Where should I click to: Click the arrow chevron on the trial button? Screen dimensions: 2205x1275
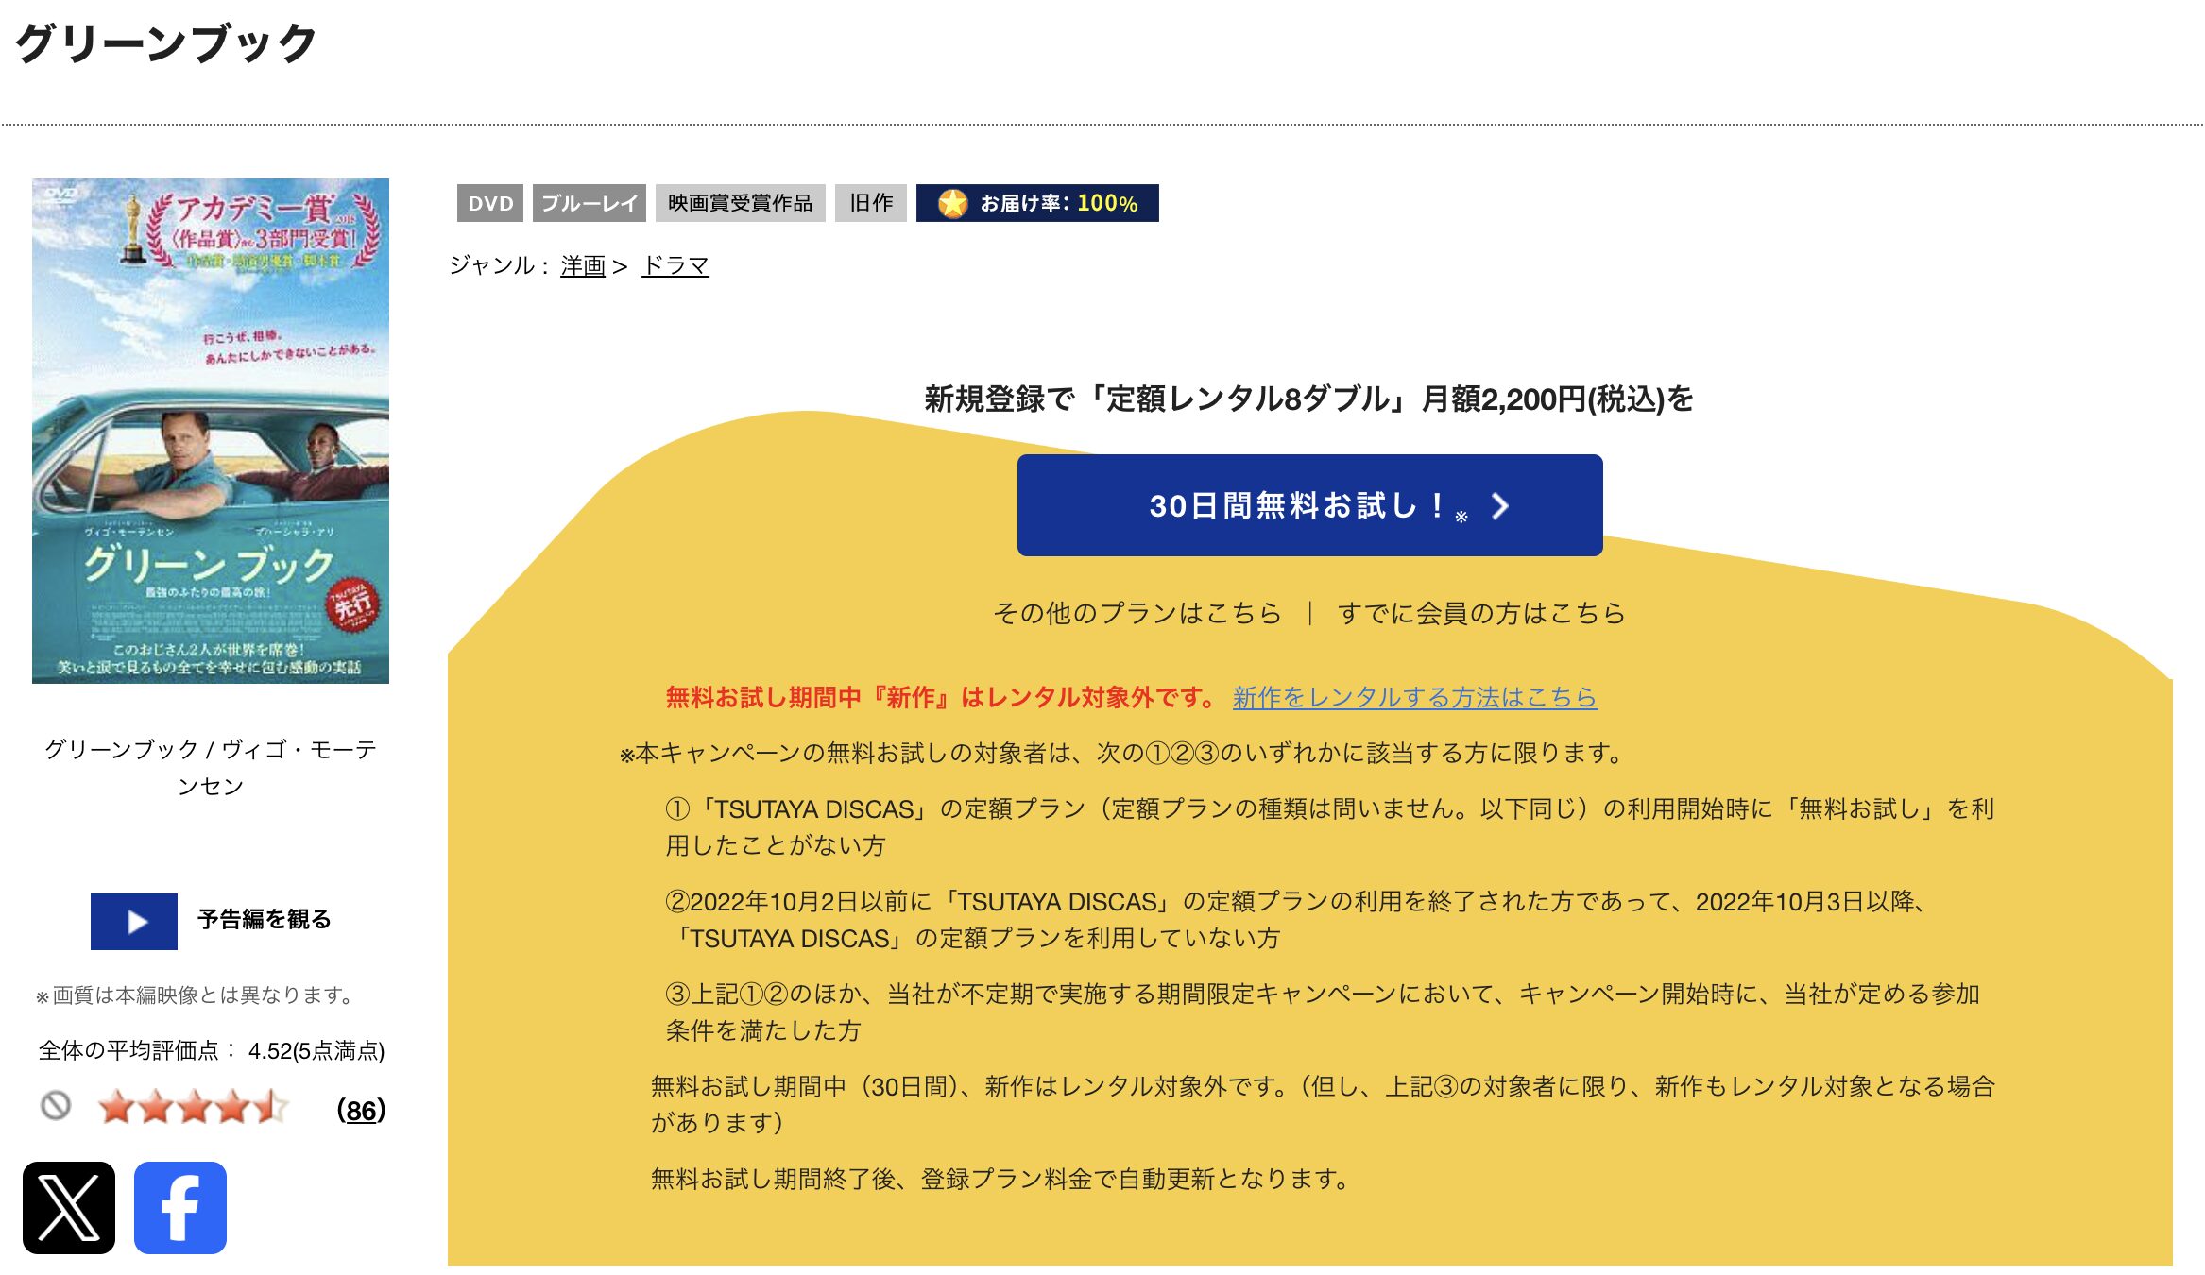(x=1499, y=506)
